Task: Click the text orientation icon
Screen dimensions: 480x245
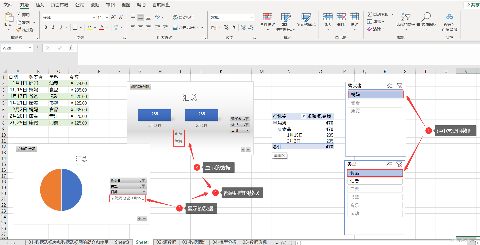Action: pyautogui.click(x=158, y=17)
